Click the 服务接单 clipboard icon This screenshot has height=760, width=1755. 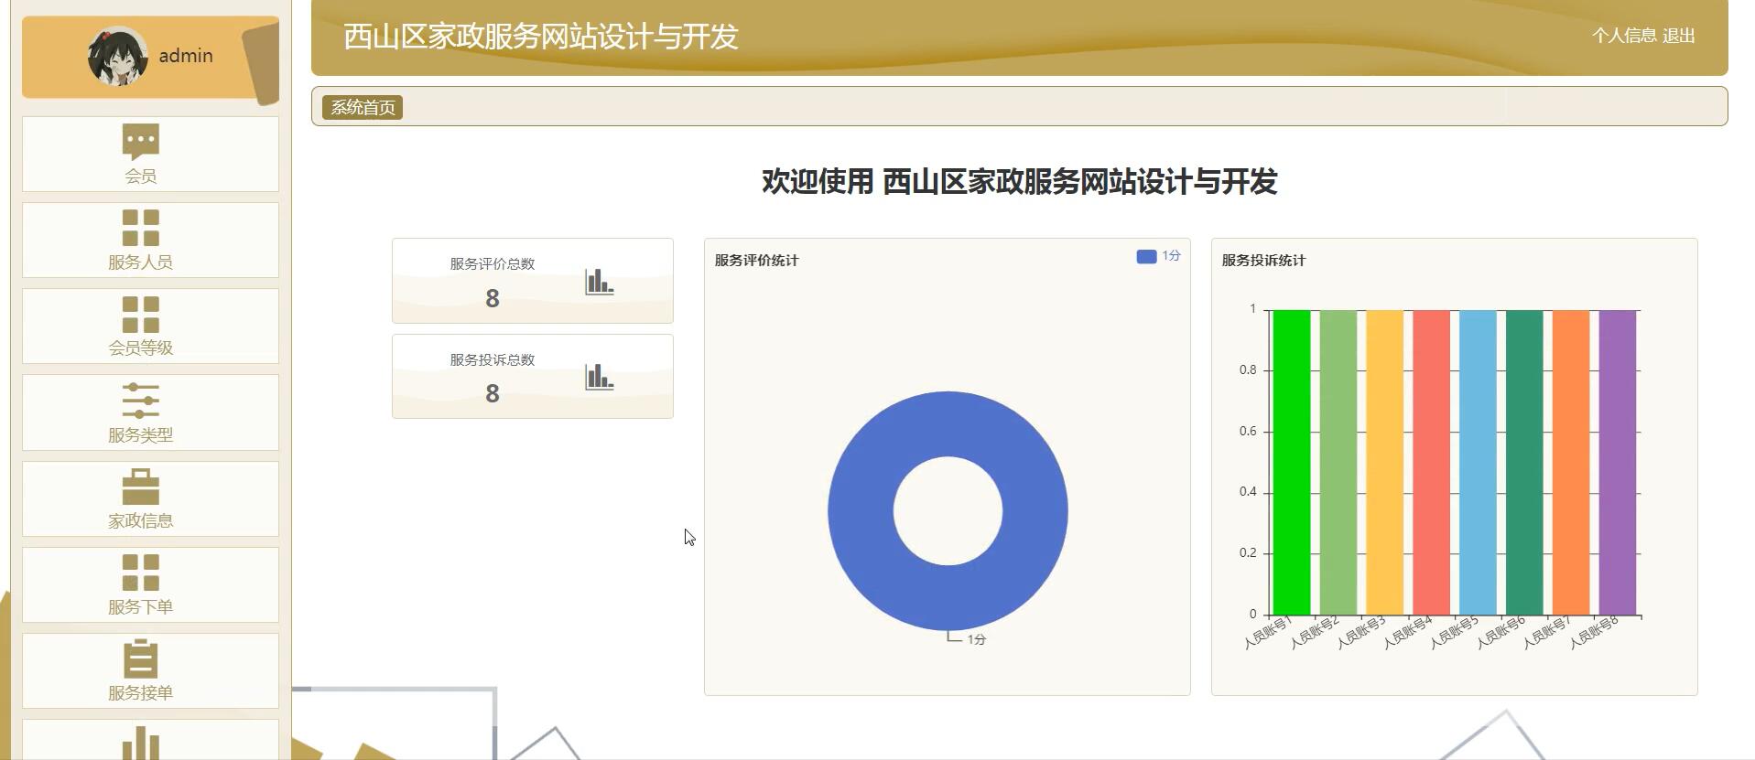click(141, 658)
